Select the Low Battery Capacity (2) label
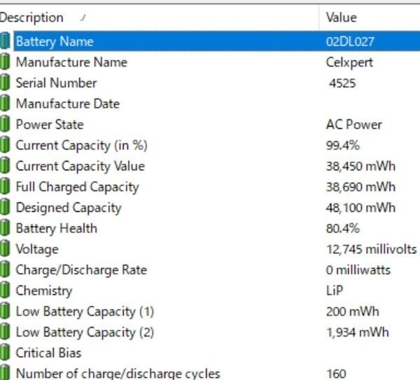The width and height of the screenshot is (420, 380). click(85, 332)
